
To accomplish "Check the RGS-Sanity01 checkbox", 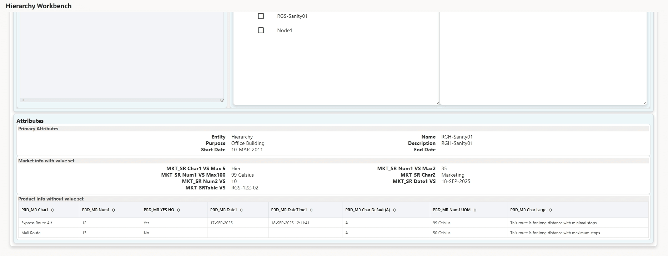I will pos(261,16).
